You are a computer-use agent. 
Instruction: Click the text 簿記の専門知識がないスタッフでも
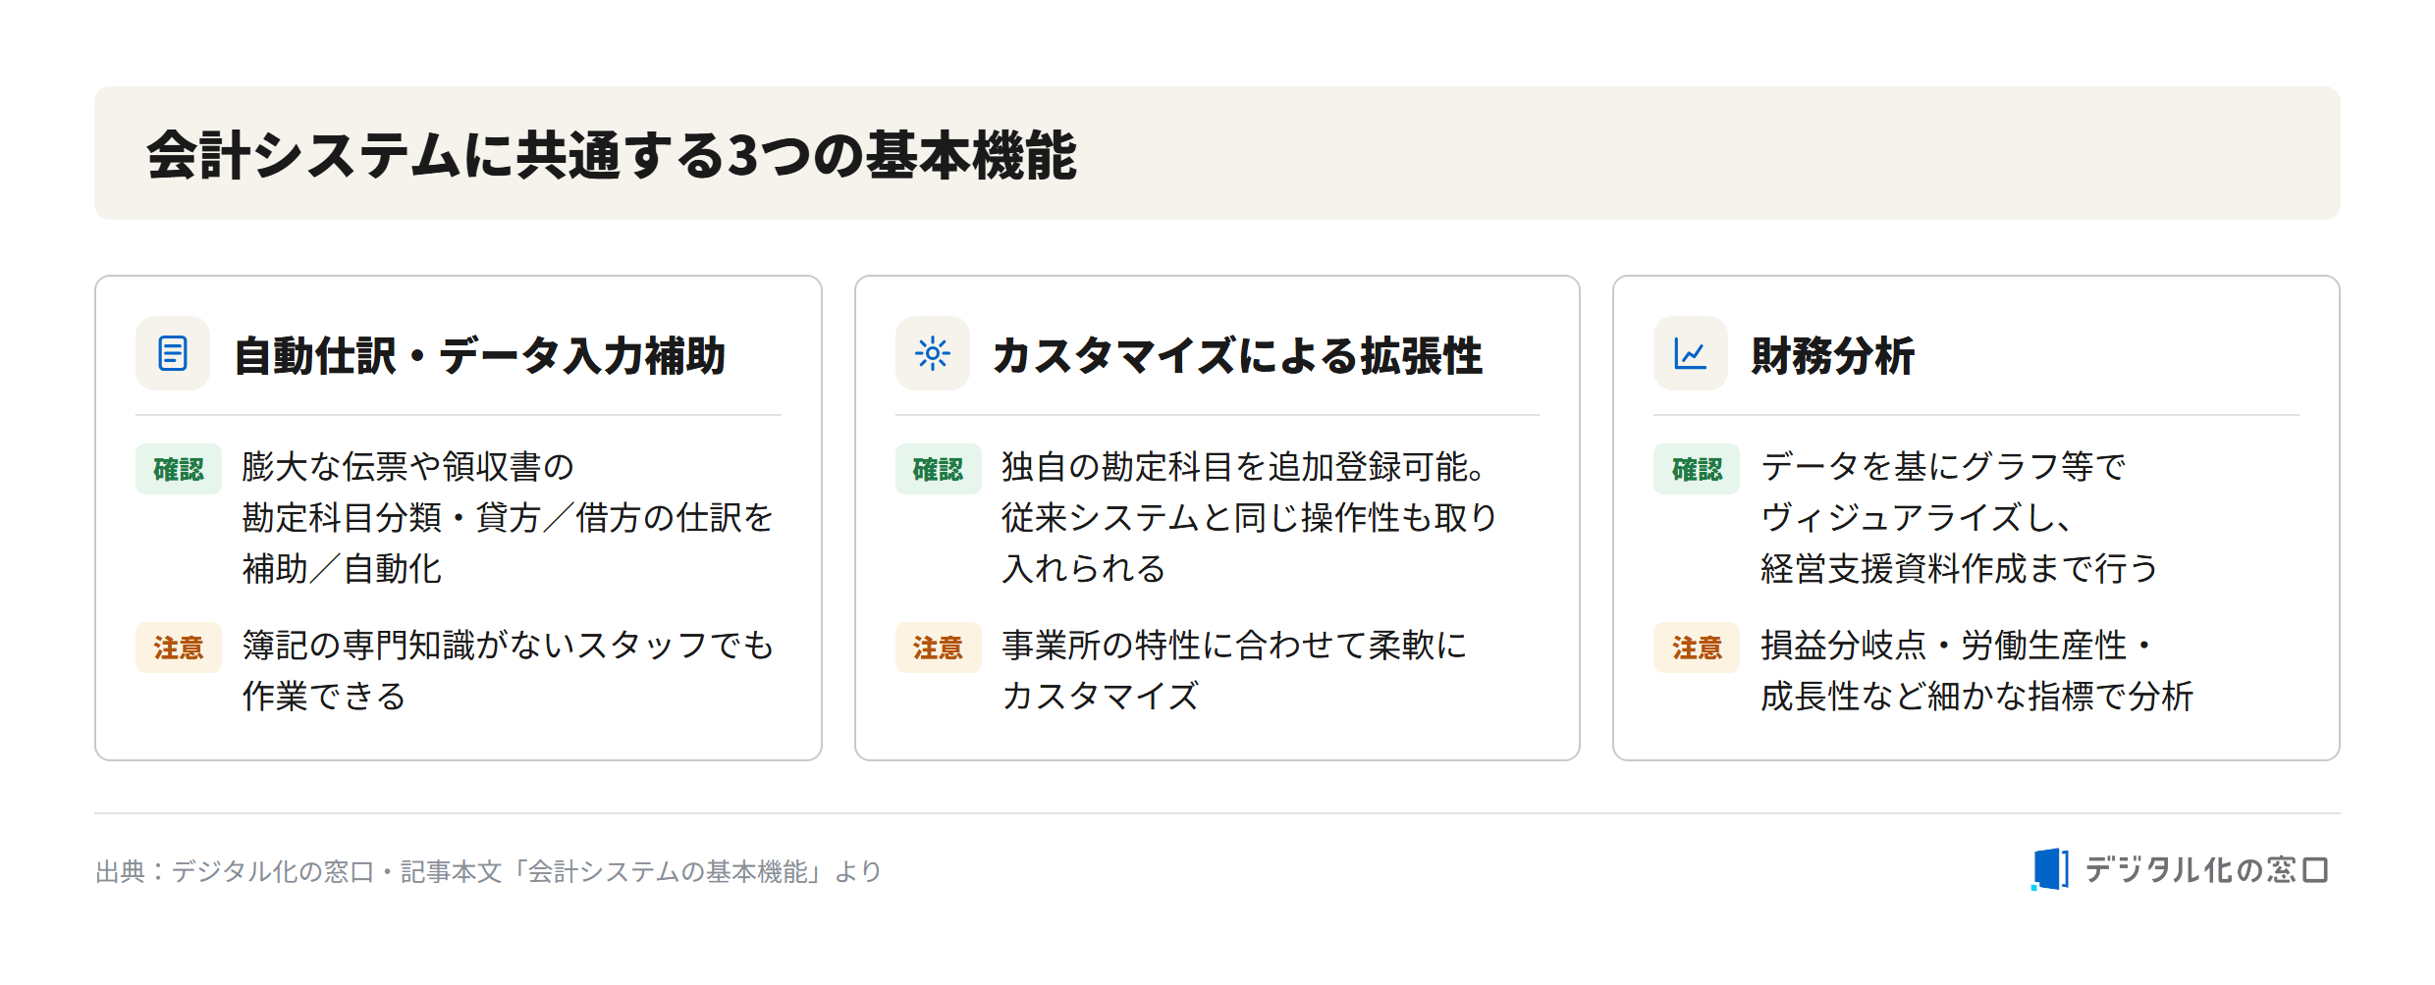click(x=509, y=646)
